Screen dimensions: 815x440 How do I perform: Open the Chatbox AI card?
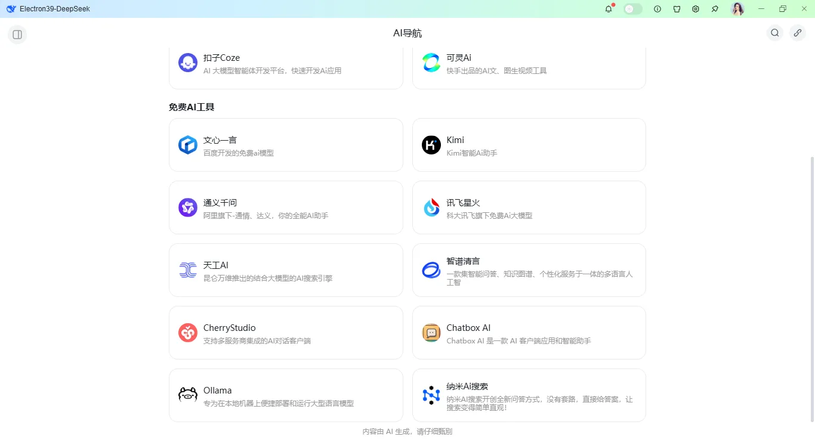529,333
